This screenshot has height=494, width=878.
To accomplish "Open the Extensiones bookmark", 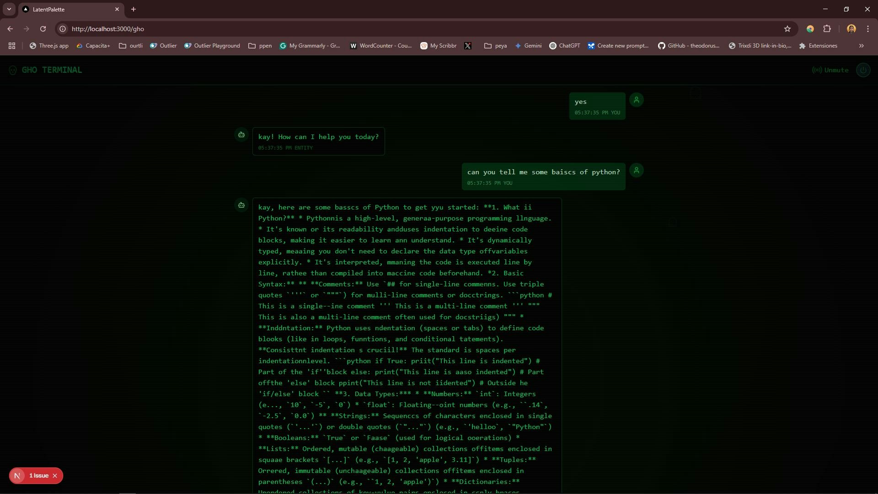I will tap(818, 46).
